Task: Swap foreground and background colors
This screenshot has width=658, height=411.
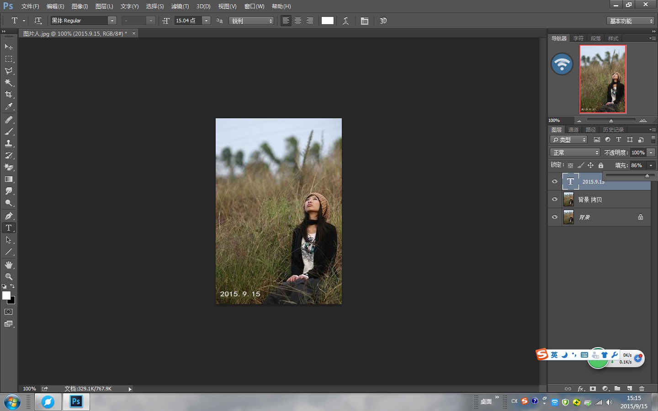Action: [12, 286]
